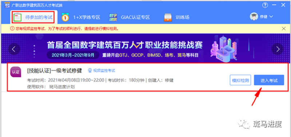Minimize the 考试端 window
This screenshot has width=291, height=137.
click(x=274, y=5)
